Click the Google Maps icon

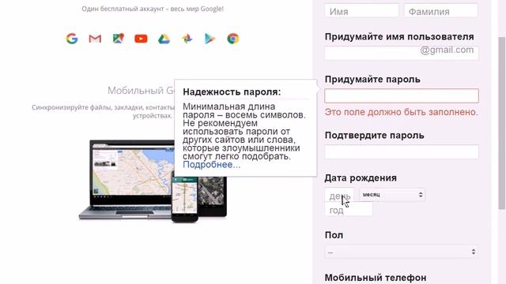118,39
